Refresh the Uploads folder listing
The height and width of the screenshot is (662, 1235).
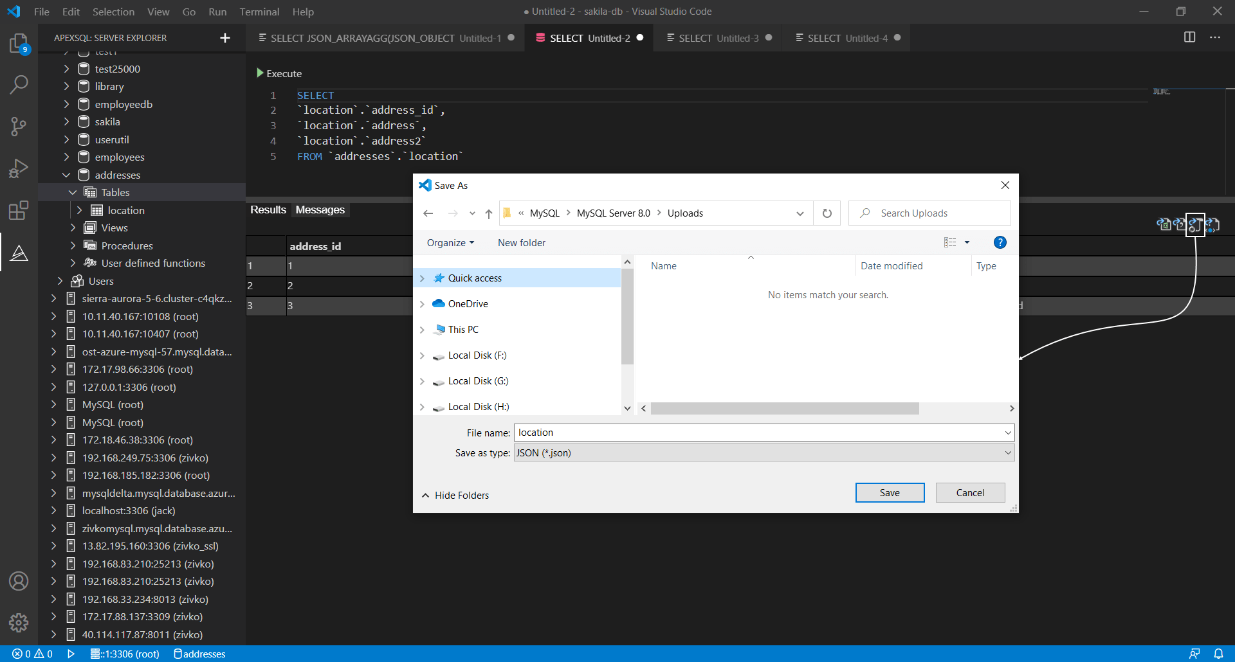click(827, 213)
